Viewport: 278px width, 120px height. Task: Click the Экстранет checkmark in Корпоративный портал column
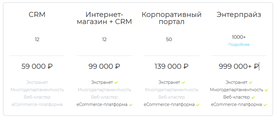click(183, 83)
